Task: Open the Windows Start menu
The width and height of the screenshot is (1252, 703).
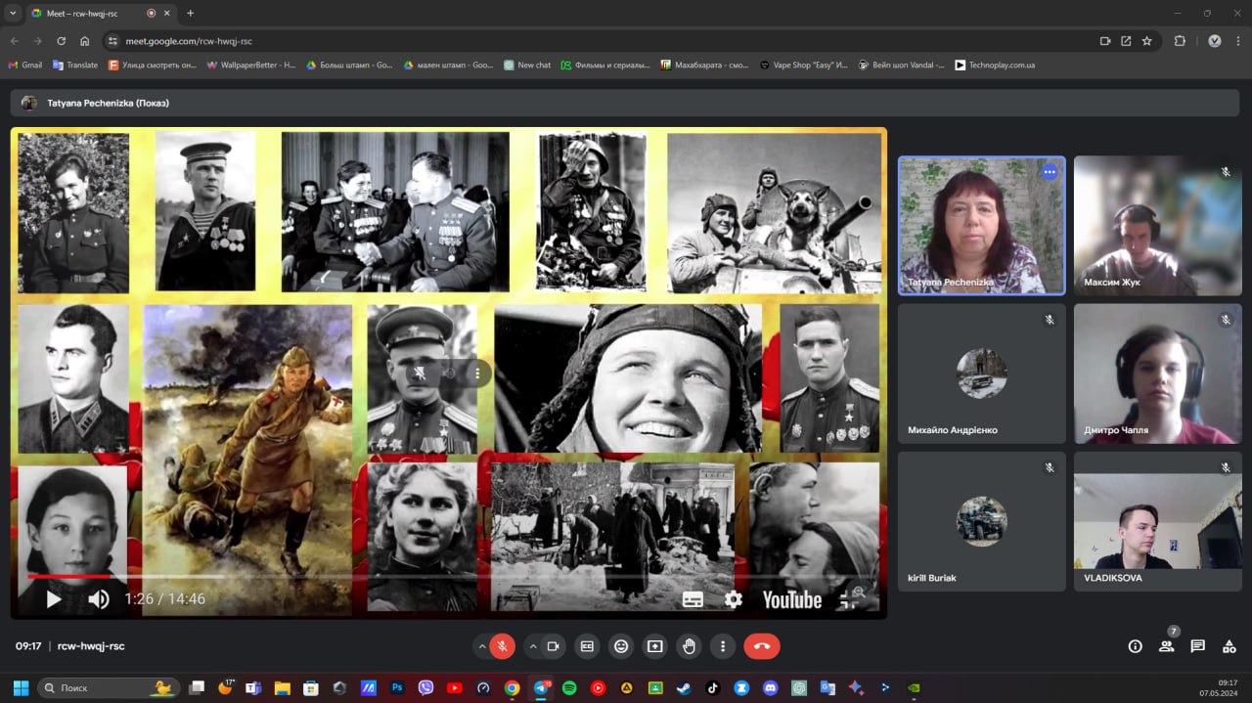Action: (21, 687)
